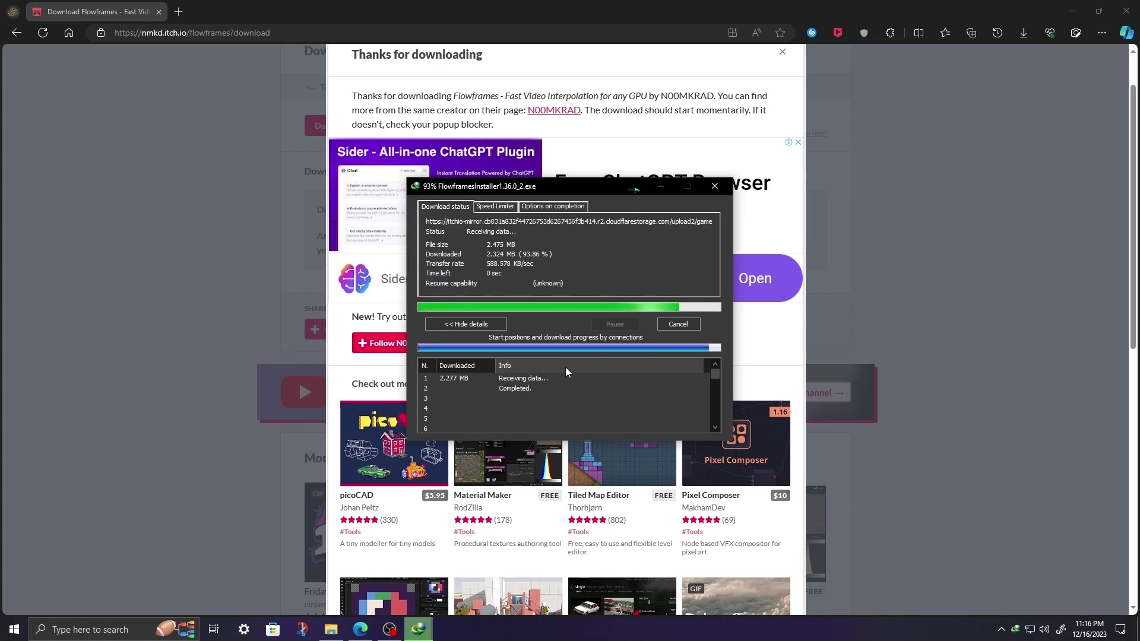This screenshot has width=1140, height=641.
Task: Click the page scrollbar thumb
Action: point(1133,217)
